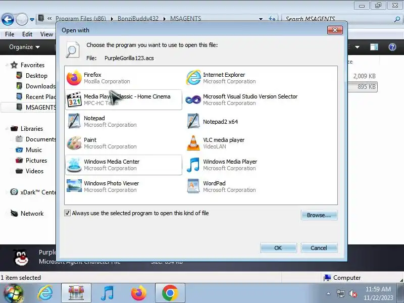Open Explorer help icon
404x303 pixels.
coord(392,47)
